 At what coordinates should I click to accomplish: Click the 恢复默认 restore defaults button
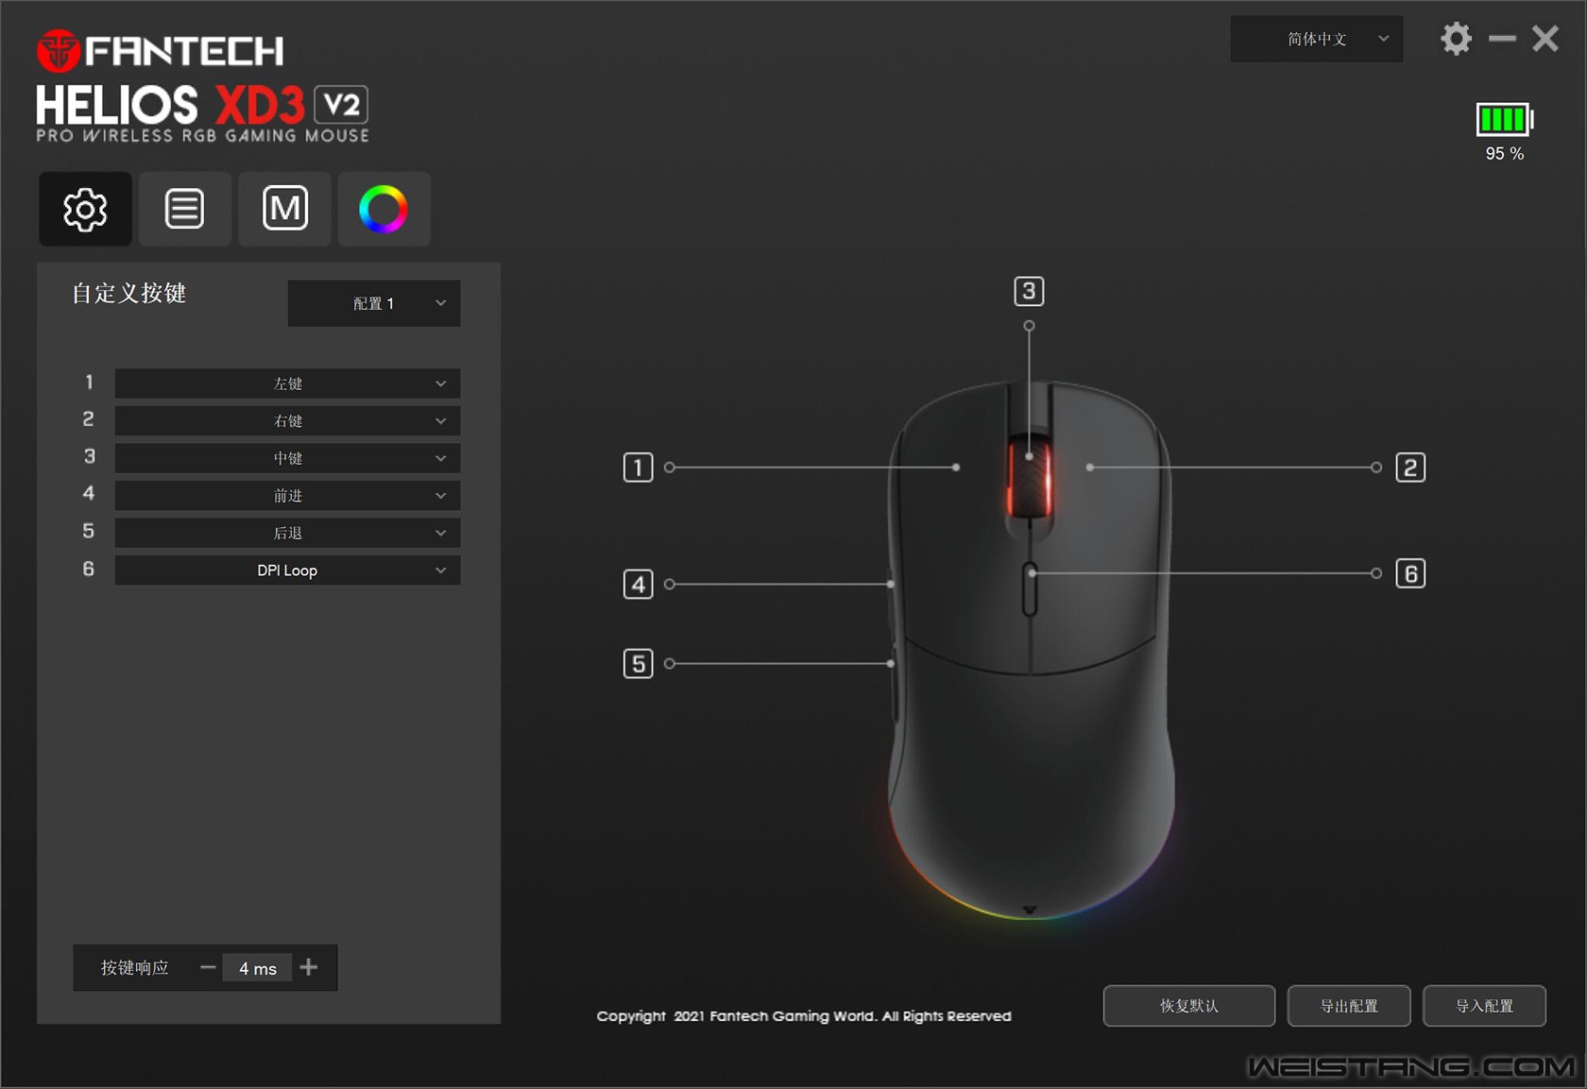(x=1188, y=1006)
